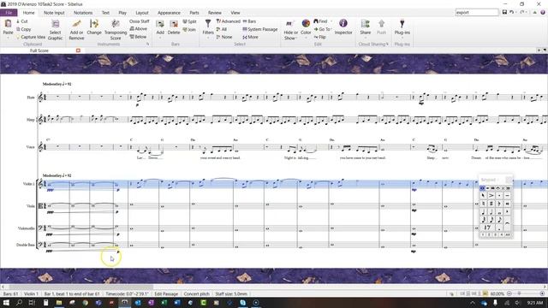The height and width of the screenshot is (308, 548).
Task: Switch to the Text tab
Action: click(105, 13)
